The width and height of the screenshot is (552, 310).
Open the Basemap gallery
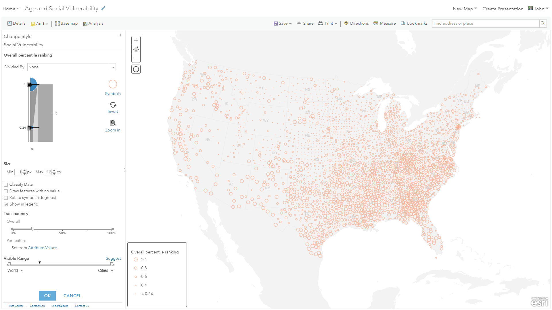pos(66,24)
